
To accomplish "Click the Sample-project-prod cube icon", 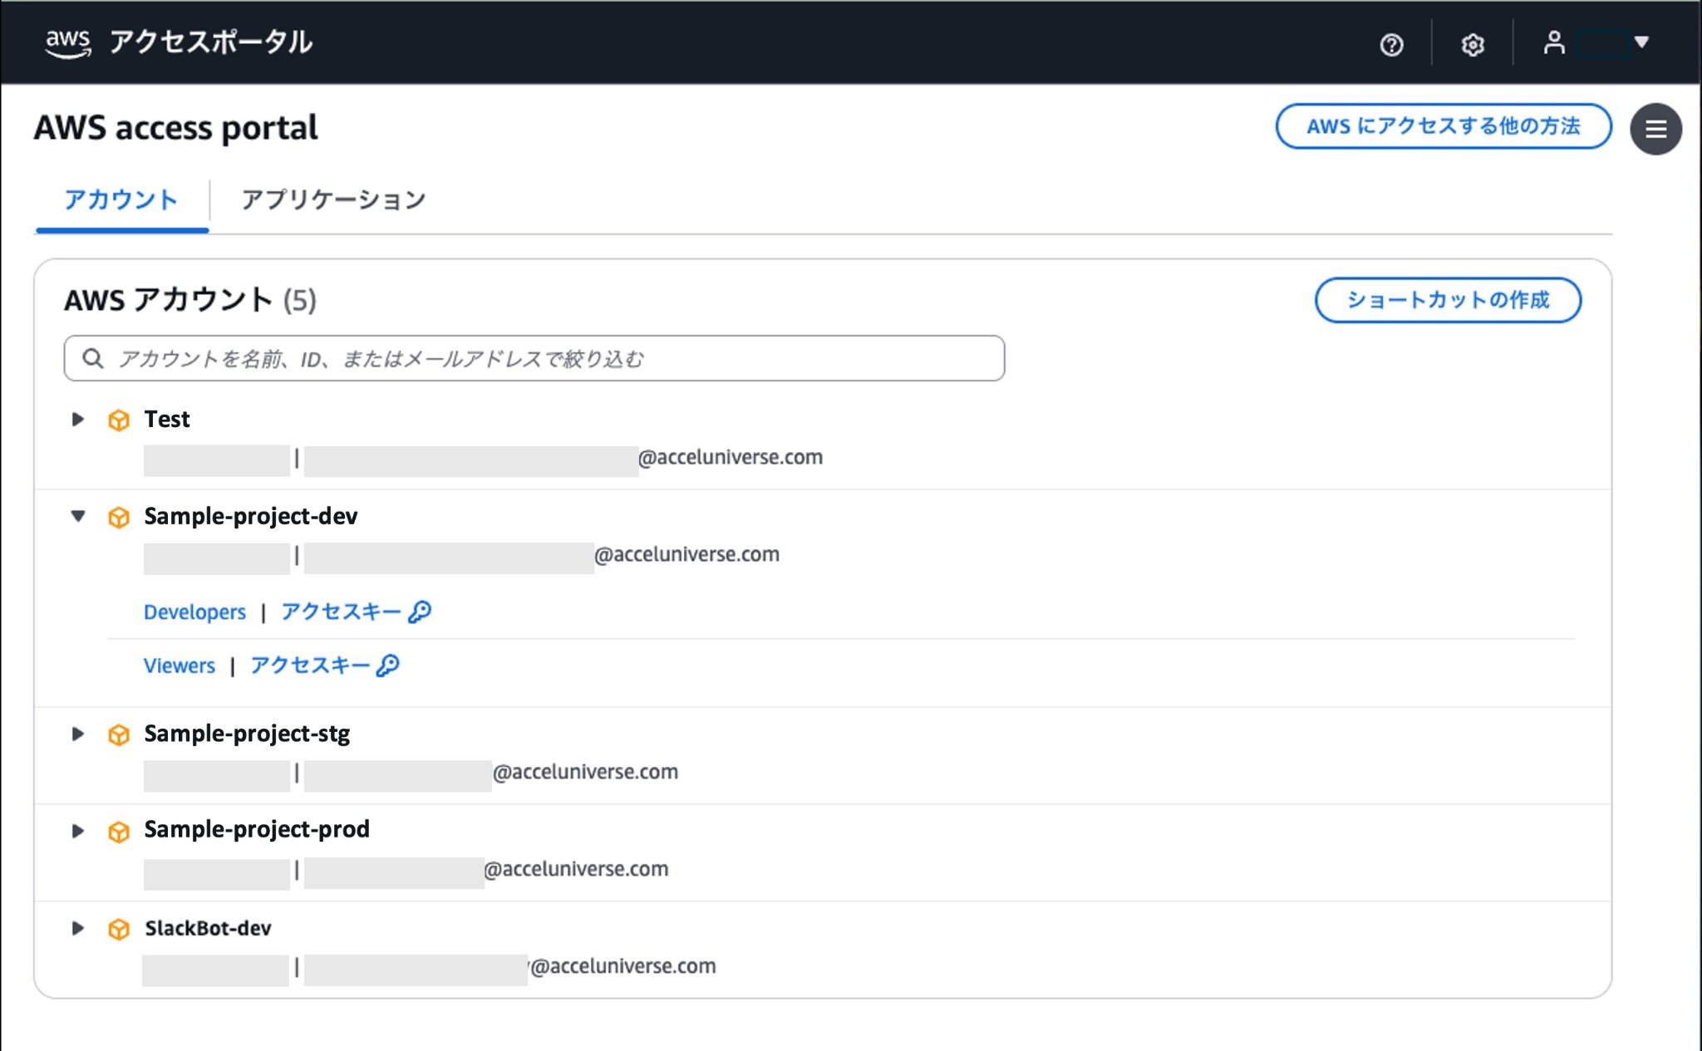I will [x=119, y=831].
